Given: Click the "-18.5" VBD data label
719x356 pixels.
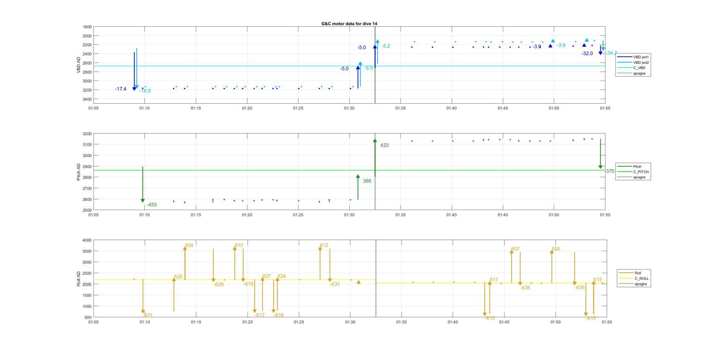Looking at the screenshot, I should [x=145, y=91].
